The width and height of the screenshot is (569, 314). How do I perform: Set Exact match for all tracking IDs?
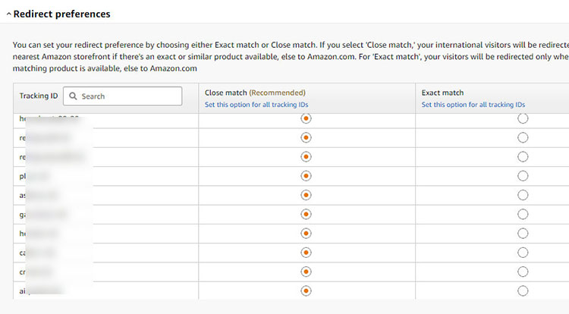point(473,105)
